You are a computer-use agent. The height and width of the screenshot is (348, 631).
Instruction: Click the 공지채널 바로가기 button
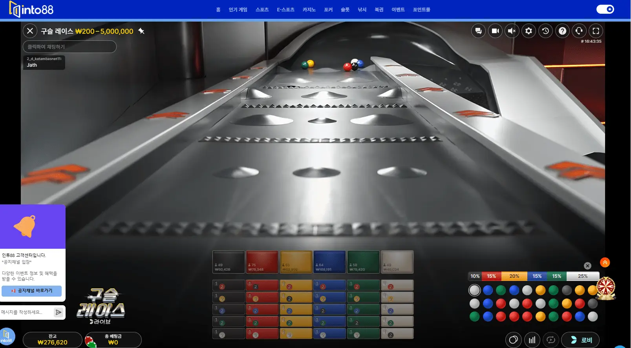pos(32,291)
